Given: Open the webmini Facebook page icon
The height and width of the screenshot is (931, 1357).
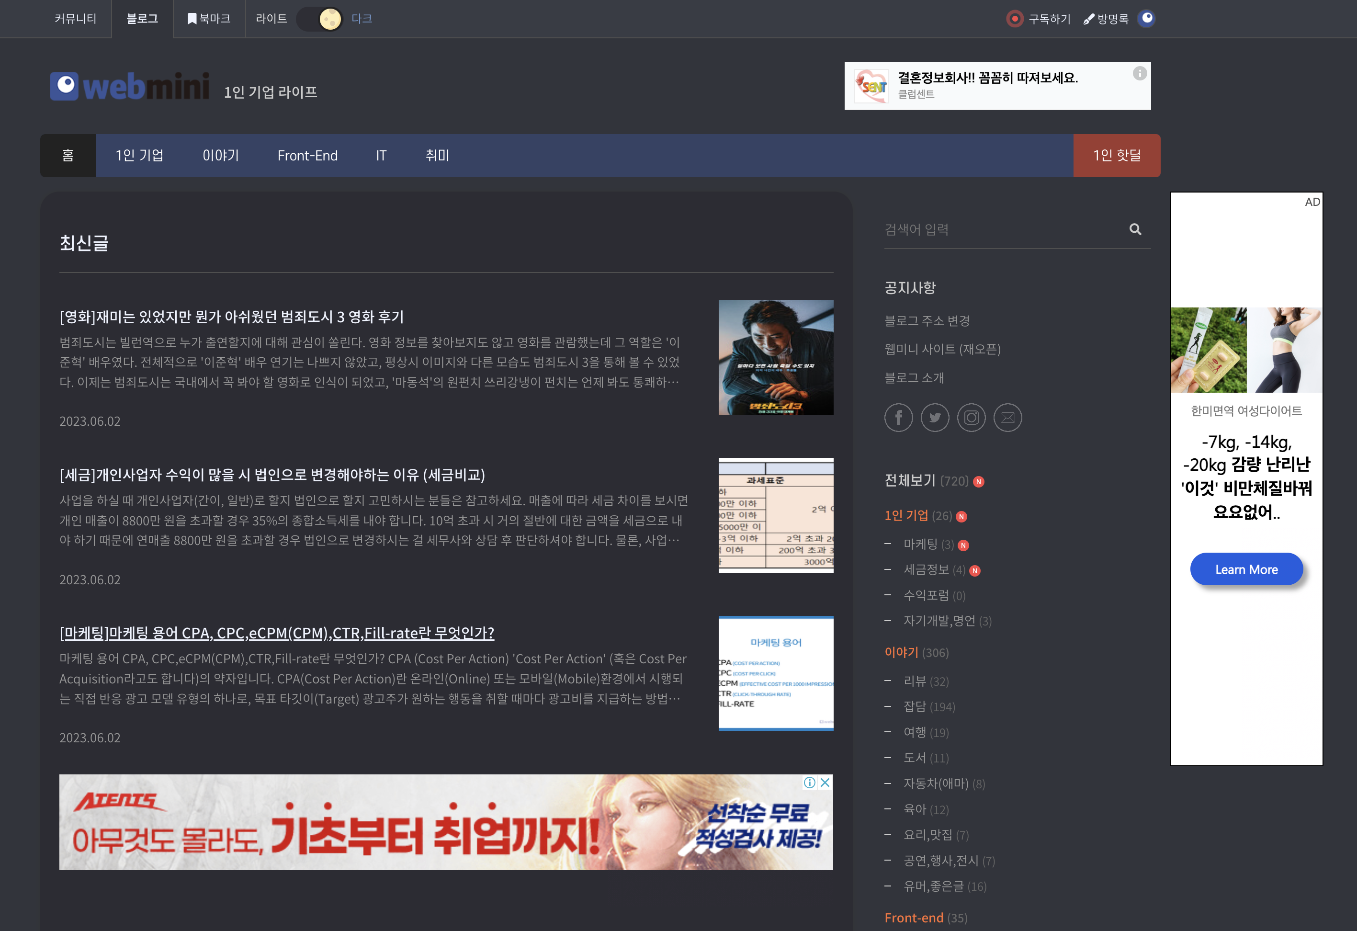Looking at the screenshot, I should point(899,418).
